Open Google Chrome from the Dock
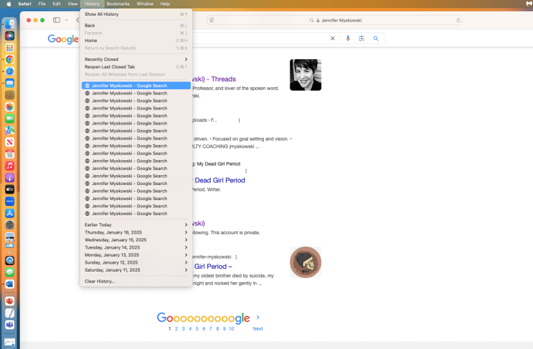The height and width of the screenshot is (349, 533). tap(9, 60)
